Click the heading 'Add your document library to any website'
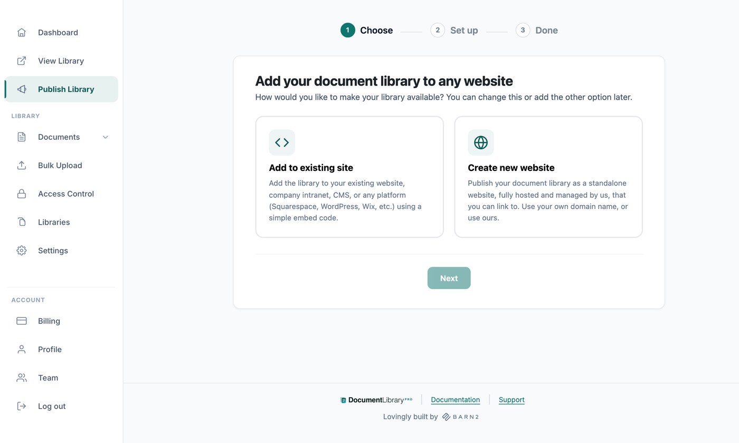 click(x=384, y=81)
